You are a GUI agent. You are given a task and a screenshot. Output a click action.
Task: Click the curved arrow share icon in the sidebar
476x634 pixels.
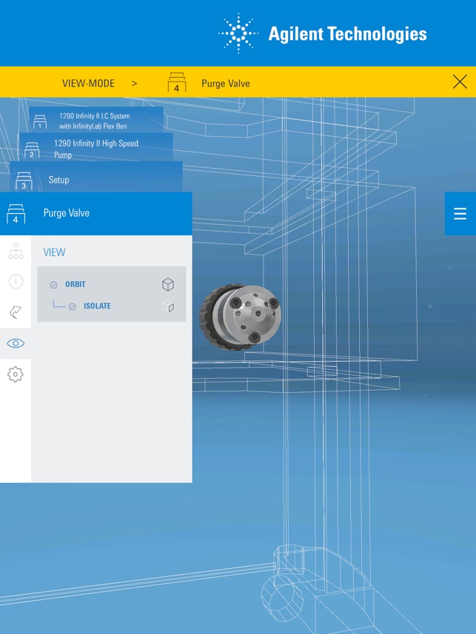16,311
